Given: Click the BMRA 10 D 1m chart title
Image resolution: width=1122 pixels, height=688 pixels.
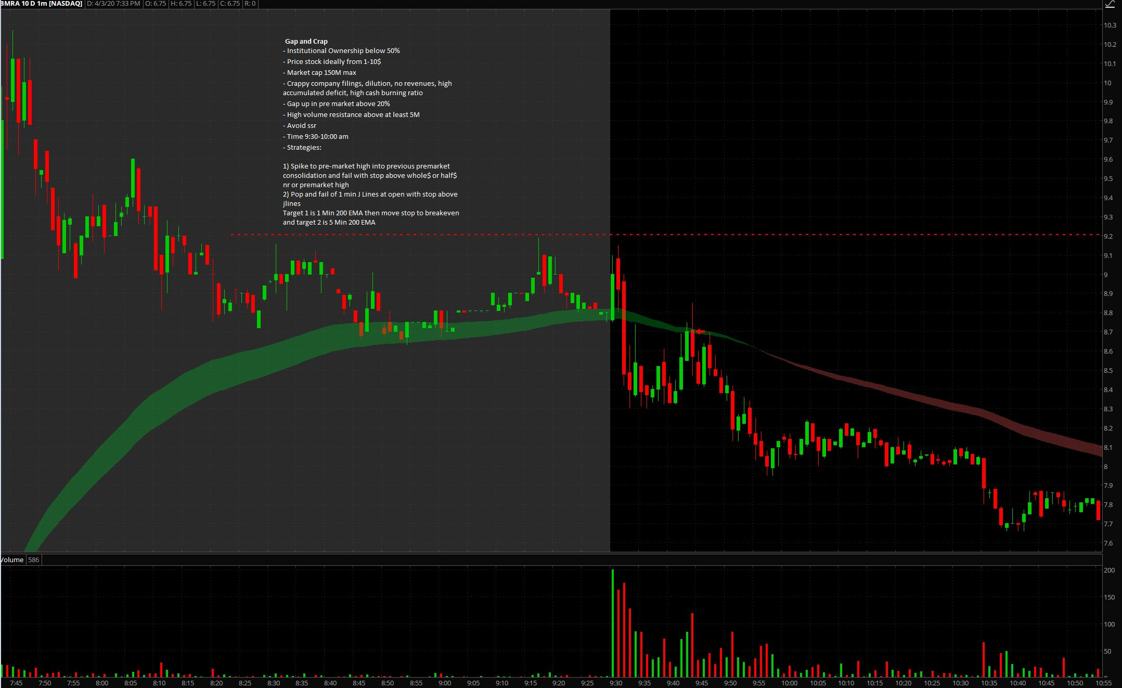Looking at the screenshot, I should click(42, 4).
